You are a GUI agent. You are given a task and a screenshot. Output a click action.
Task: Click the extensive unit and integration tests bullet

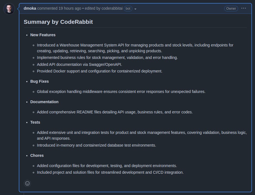[142, 135]
